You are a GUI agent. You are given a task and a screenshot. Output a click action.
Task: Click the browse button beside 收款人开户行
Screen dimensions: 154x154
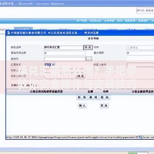81,76
